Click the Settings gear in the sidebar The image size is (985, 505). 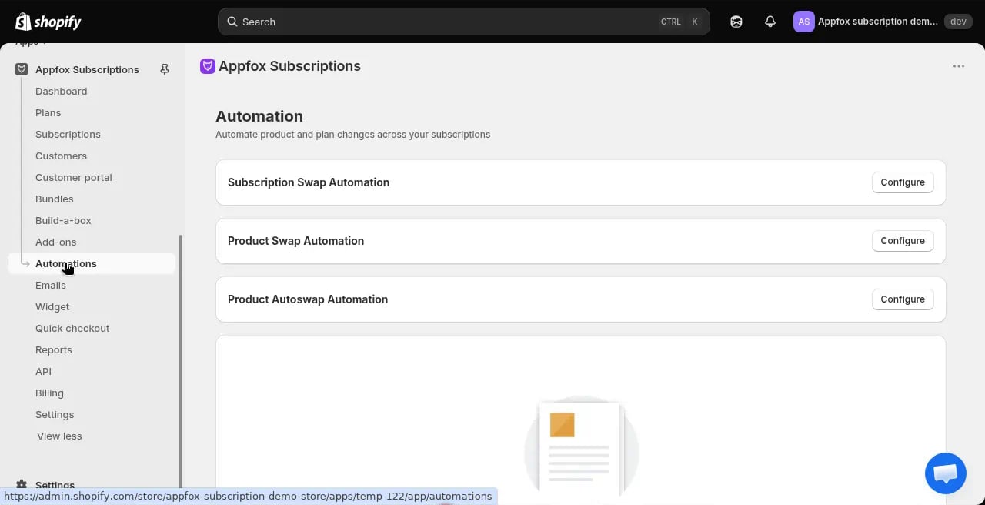pos(22,485)
